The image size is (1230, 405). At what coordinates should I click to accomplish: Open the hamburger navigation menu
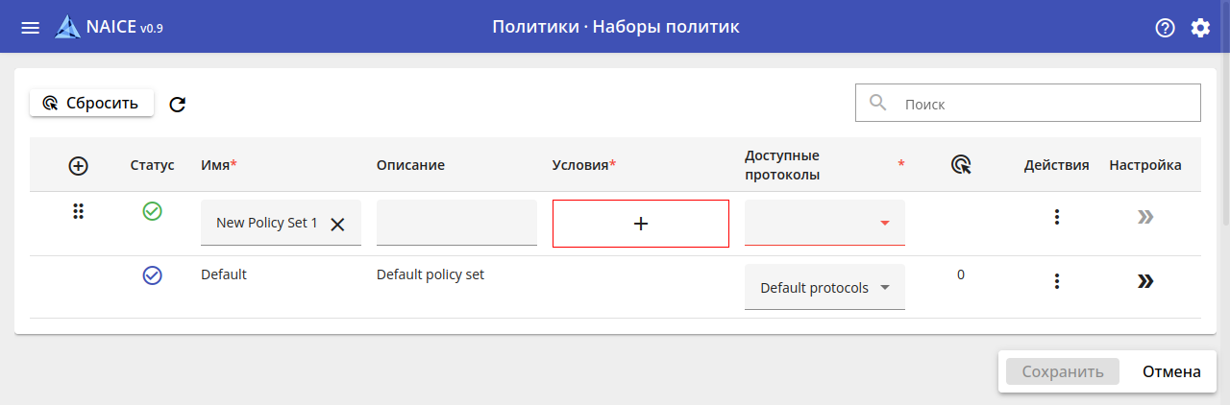[x=31, y=28]
